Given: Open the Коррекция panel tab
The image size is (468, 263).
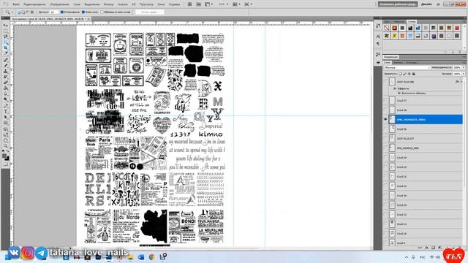Looking at the screenshot, I should click(x=390, y=57).
